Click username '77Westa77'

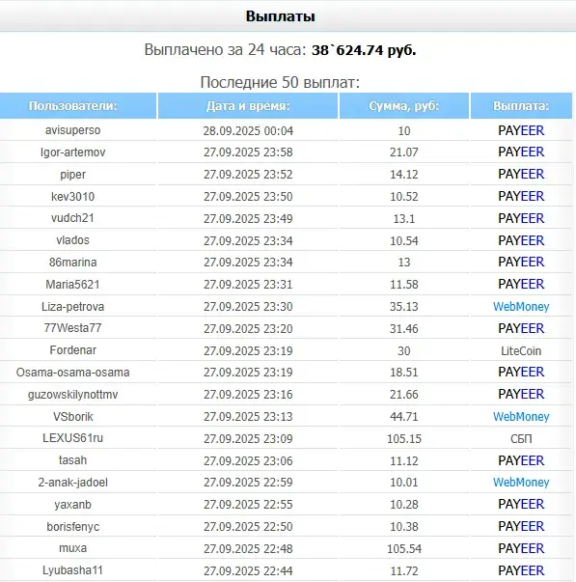pyautogui.click(x=72, y=328)
